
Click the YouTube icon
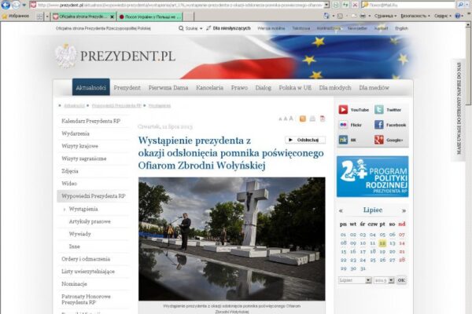pyautogui.click(x=343, y=110)
